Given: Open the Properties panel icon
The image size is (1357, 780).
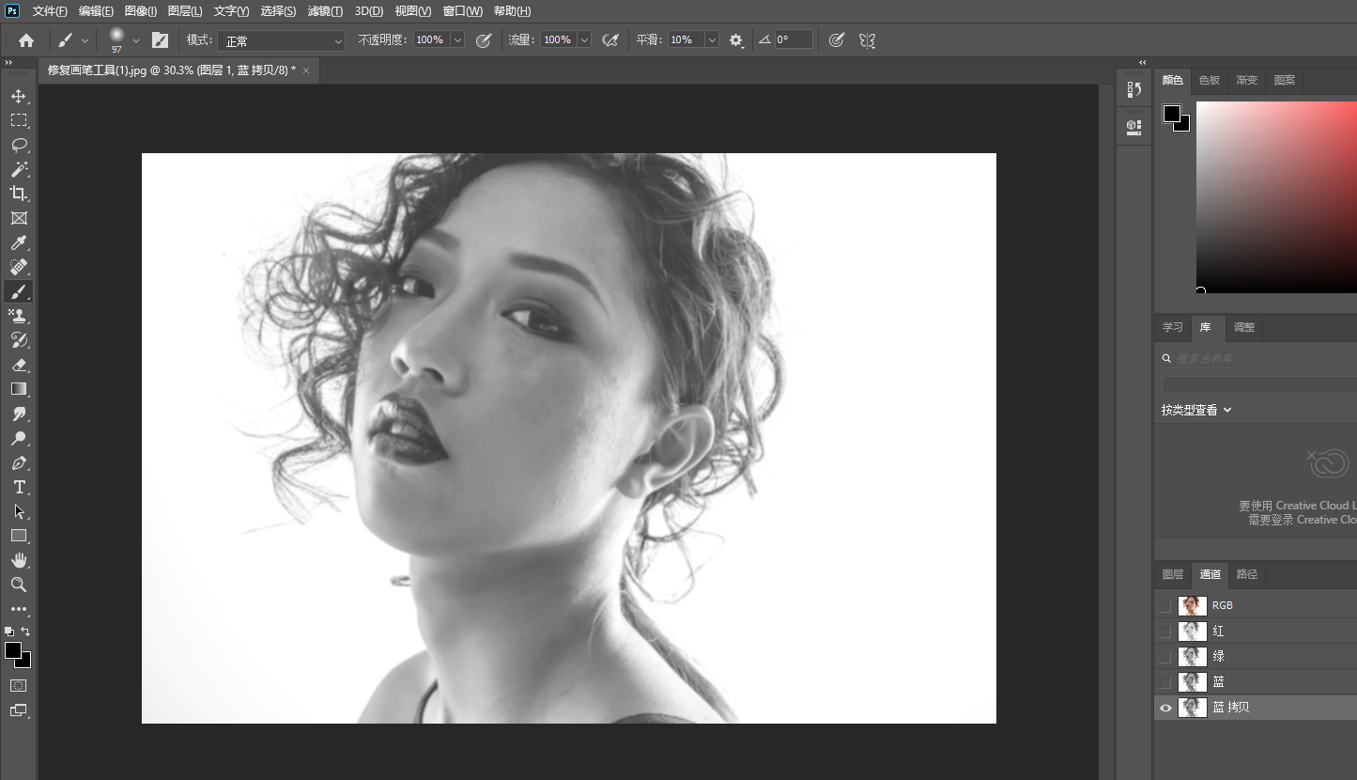Looking at the screenshot, I should [x=1134, y=126].
